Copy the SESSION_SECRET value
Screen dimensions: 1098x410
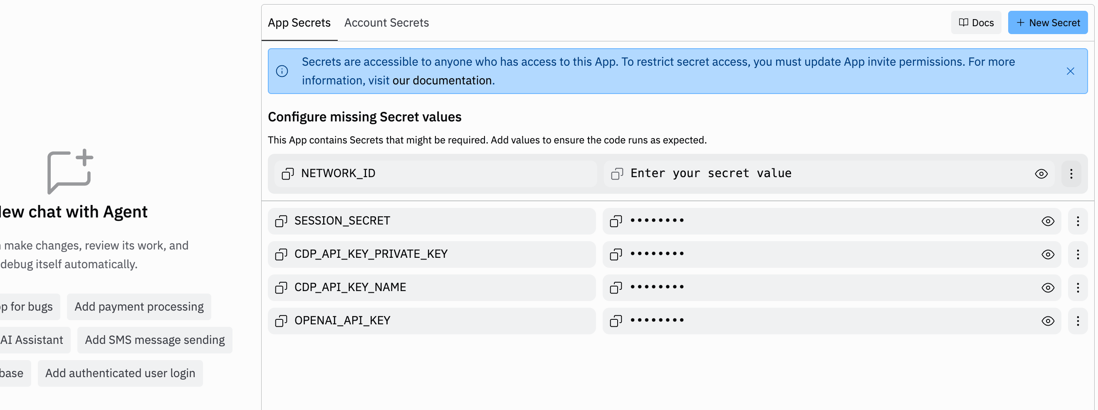616,221
